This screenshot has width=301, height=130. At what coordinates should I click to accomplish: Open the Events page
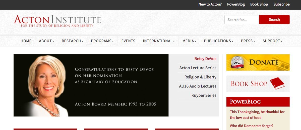(128, 41)
